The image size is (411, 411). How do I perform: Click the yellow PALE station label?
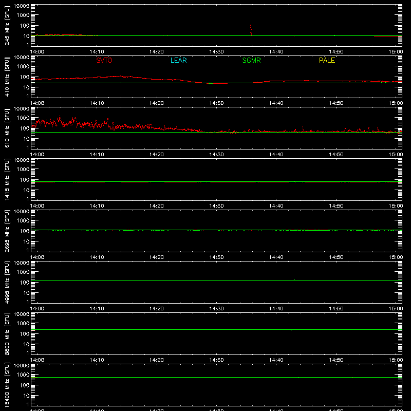click(x=327, y=60)
